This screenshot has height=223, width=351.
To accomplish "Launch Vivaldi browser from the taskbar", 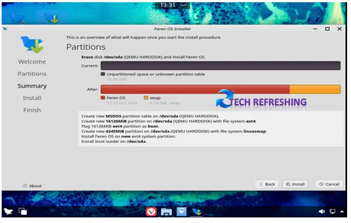I will pyautogui.click(x=151, y=212).
